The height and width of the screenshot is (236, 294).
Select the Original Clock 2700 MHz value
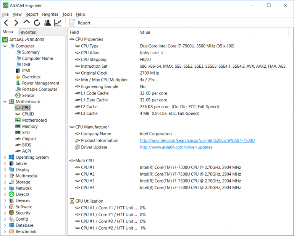149,73
